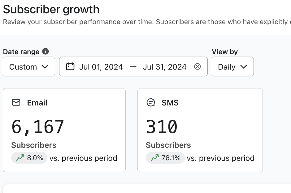The width and height of the screenshot is (291, 193).
Task: Click the SMS growth trend arrow icon
Action: [154, 158]
